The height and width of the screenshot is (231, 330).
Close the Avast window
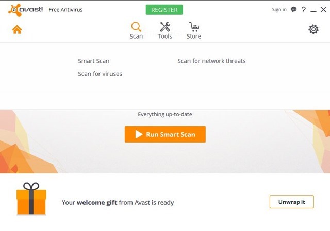[323, 9]
